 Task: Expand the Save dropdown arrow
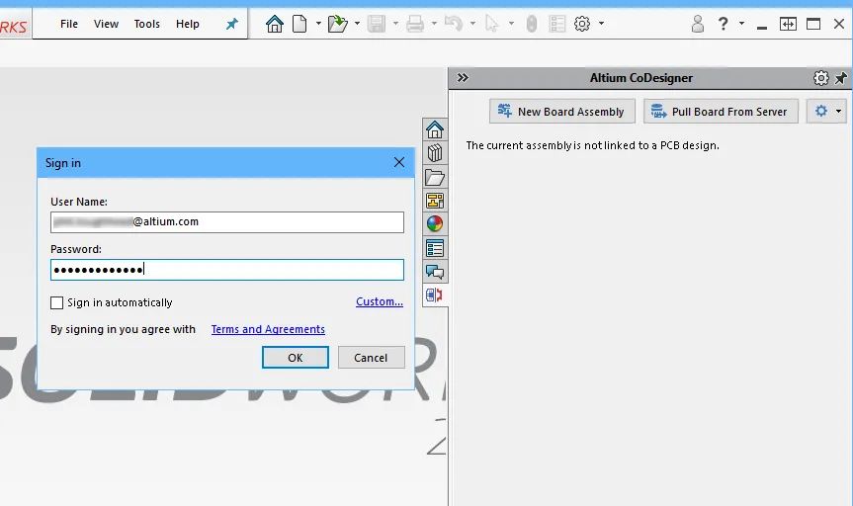tap(395, 24)
